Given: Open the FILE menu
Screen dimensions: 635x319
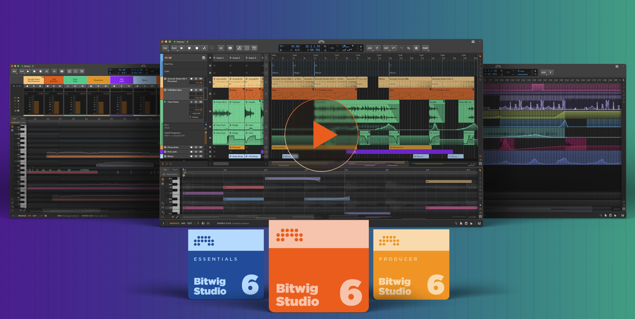Looking at the screenshot, I should click(x=165, y=48).
